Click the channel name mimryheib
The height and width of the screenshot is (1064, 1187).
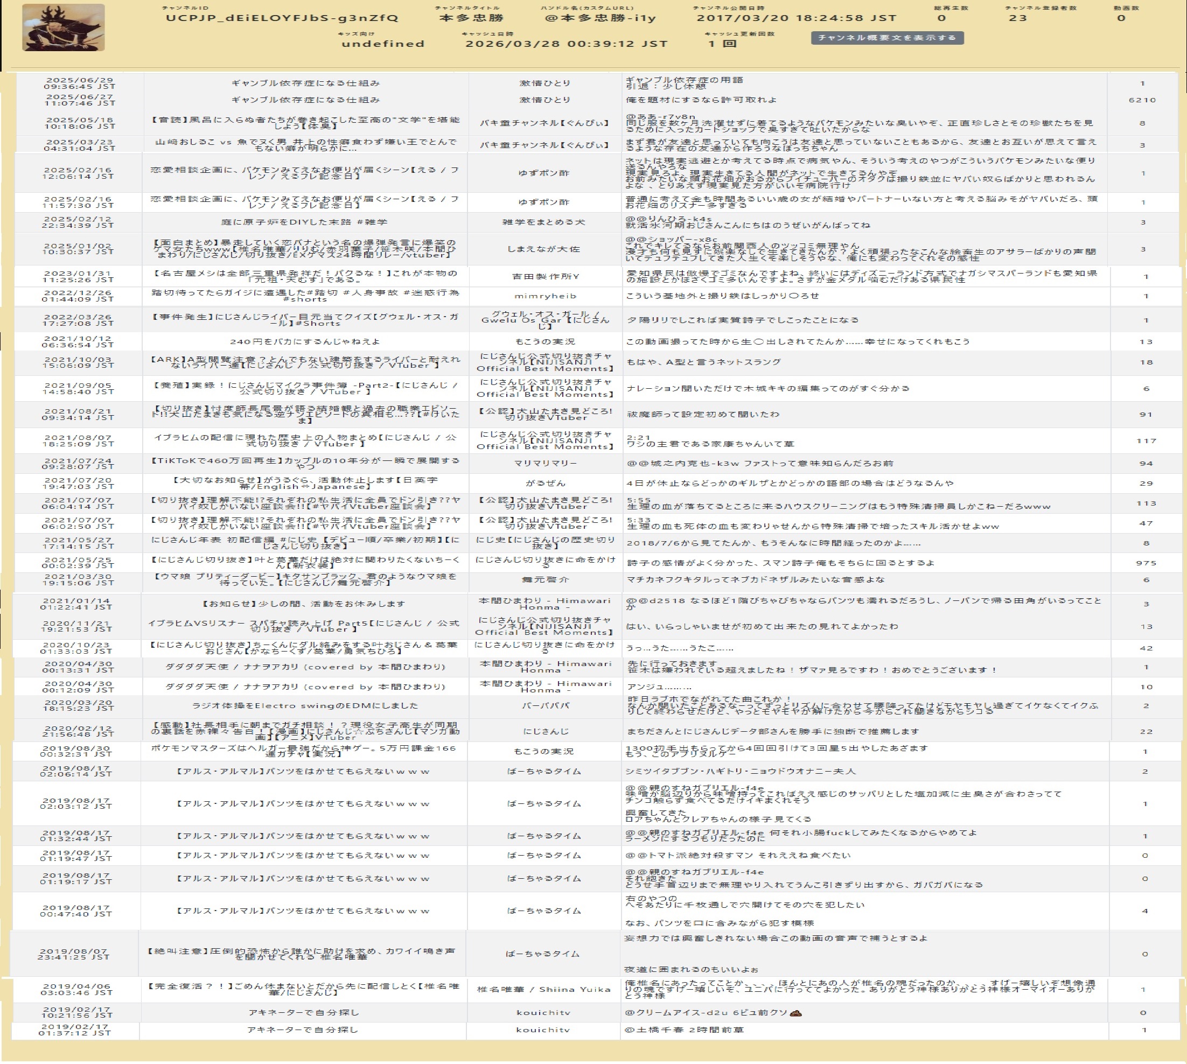point(544,296)
